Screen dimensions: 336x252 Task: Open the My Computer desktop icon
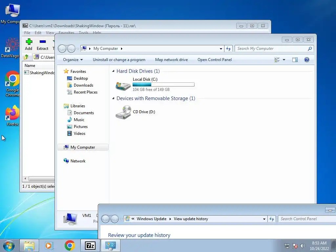(x=12, y=14)
